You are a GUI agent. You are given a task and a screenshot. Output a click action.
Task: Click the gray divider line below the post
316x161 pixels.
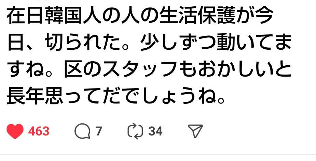click(158, 155)
